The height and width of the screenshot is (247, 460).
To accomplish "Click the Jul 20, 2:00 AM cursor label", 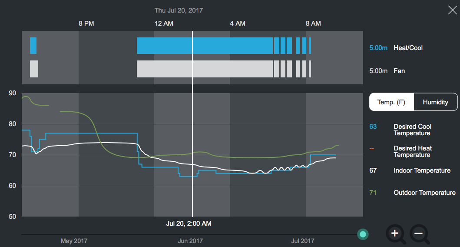I will pyautogui.click(x=189, y=224).
